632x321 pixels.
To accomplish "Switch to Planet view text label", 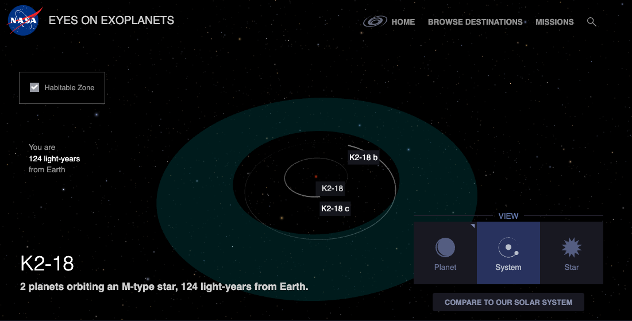I will (445, 268).
